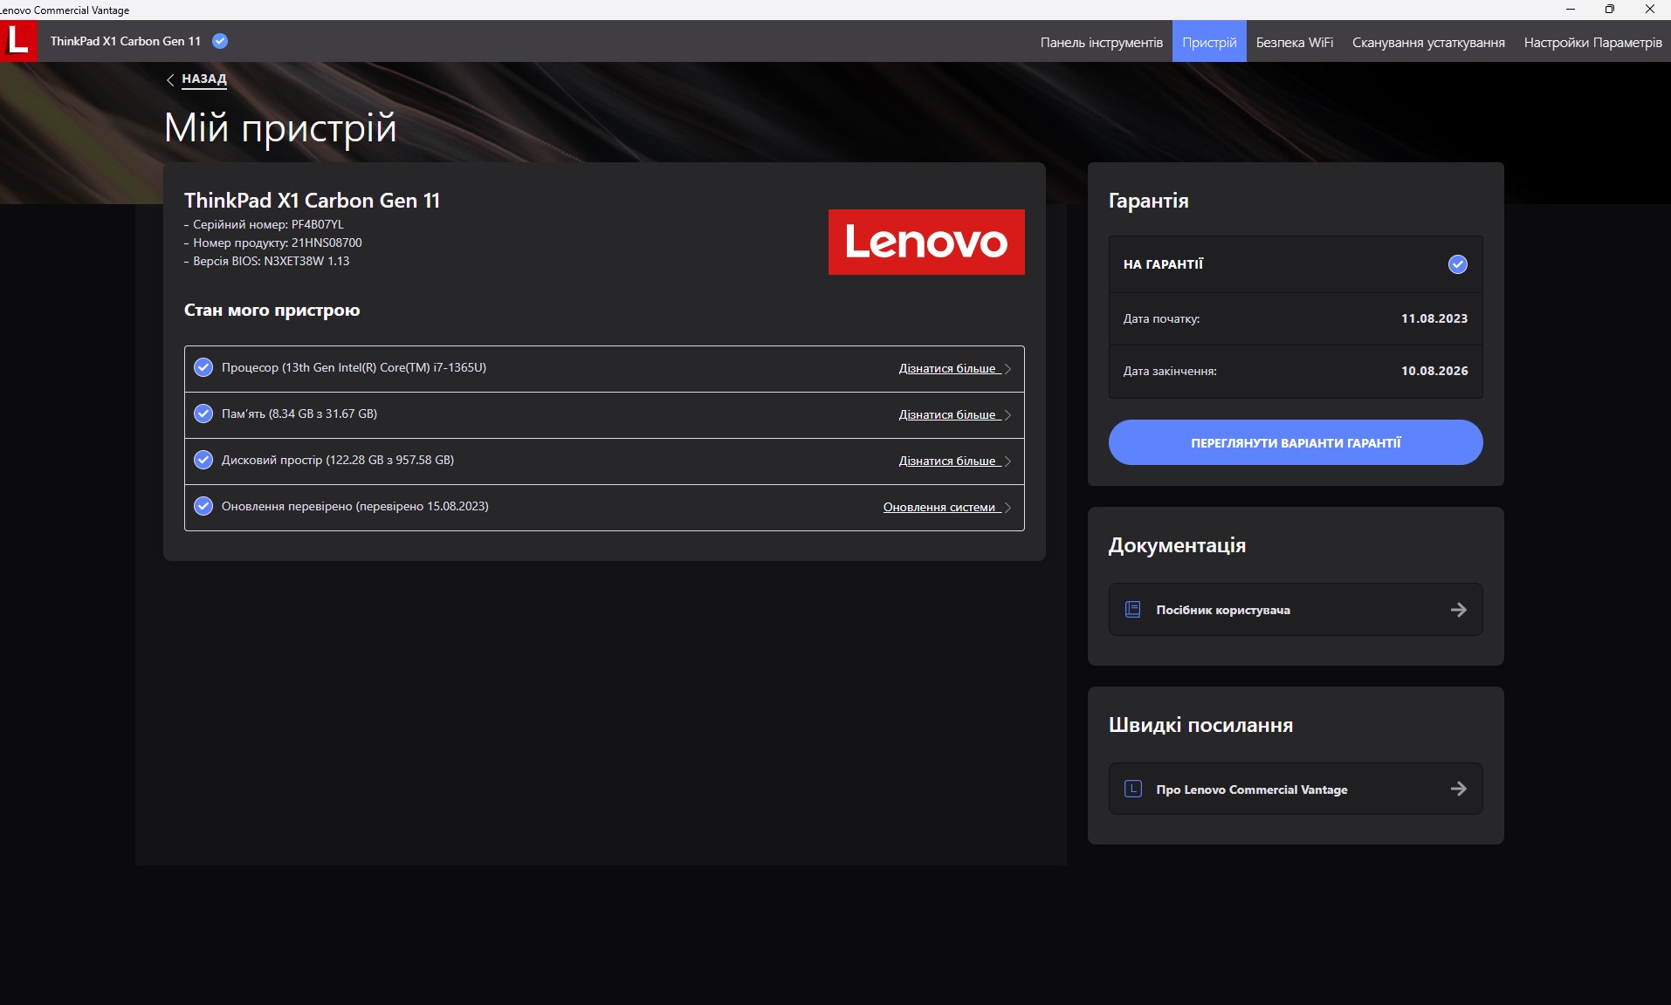This screenshot has height=1005, width=1671.
Task: Expand memory details chevron
Action: (x=1007, y=415)
